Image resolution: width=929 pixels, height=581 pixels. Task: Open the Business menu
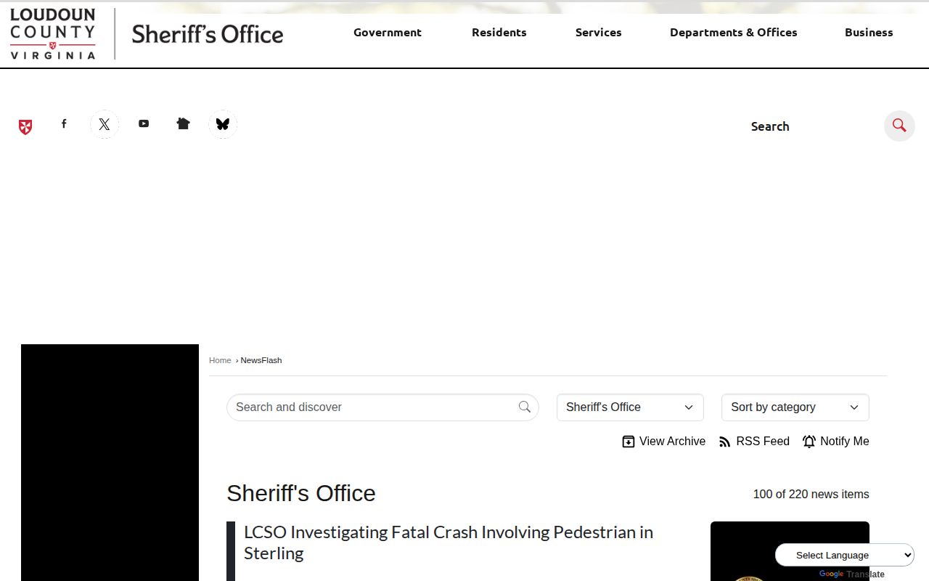click(869, 33)
